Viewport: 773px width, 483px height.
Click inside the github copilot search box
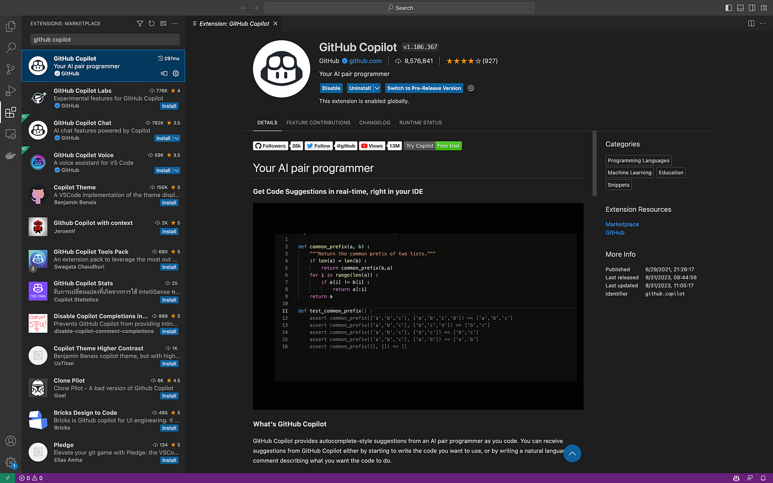(104, 39)
